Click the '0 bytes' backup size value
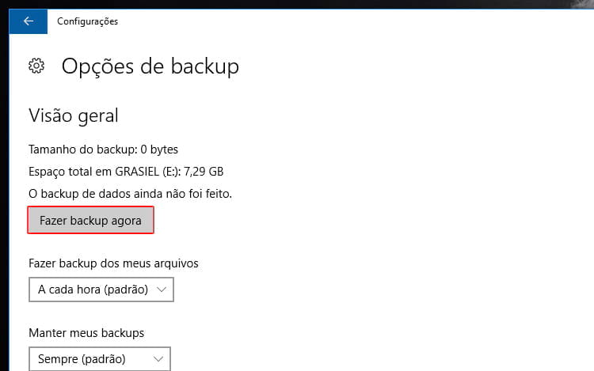This screenshot has height=371, width=594. point(159,150)
